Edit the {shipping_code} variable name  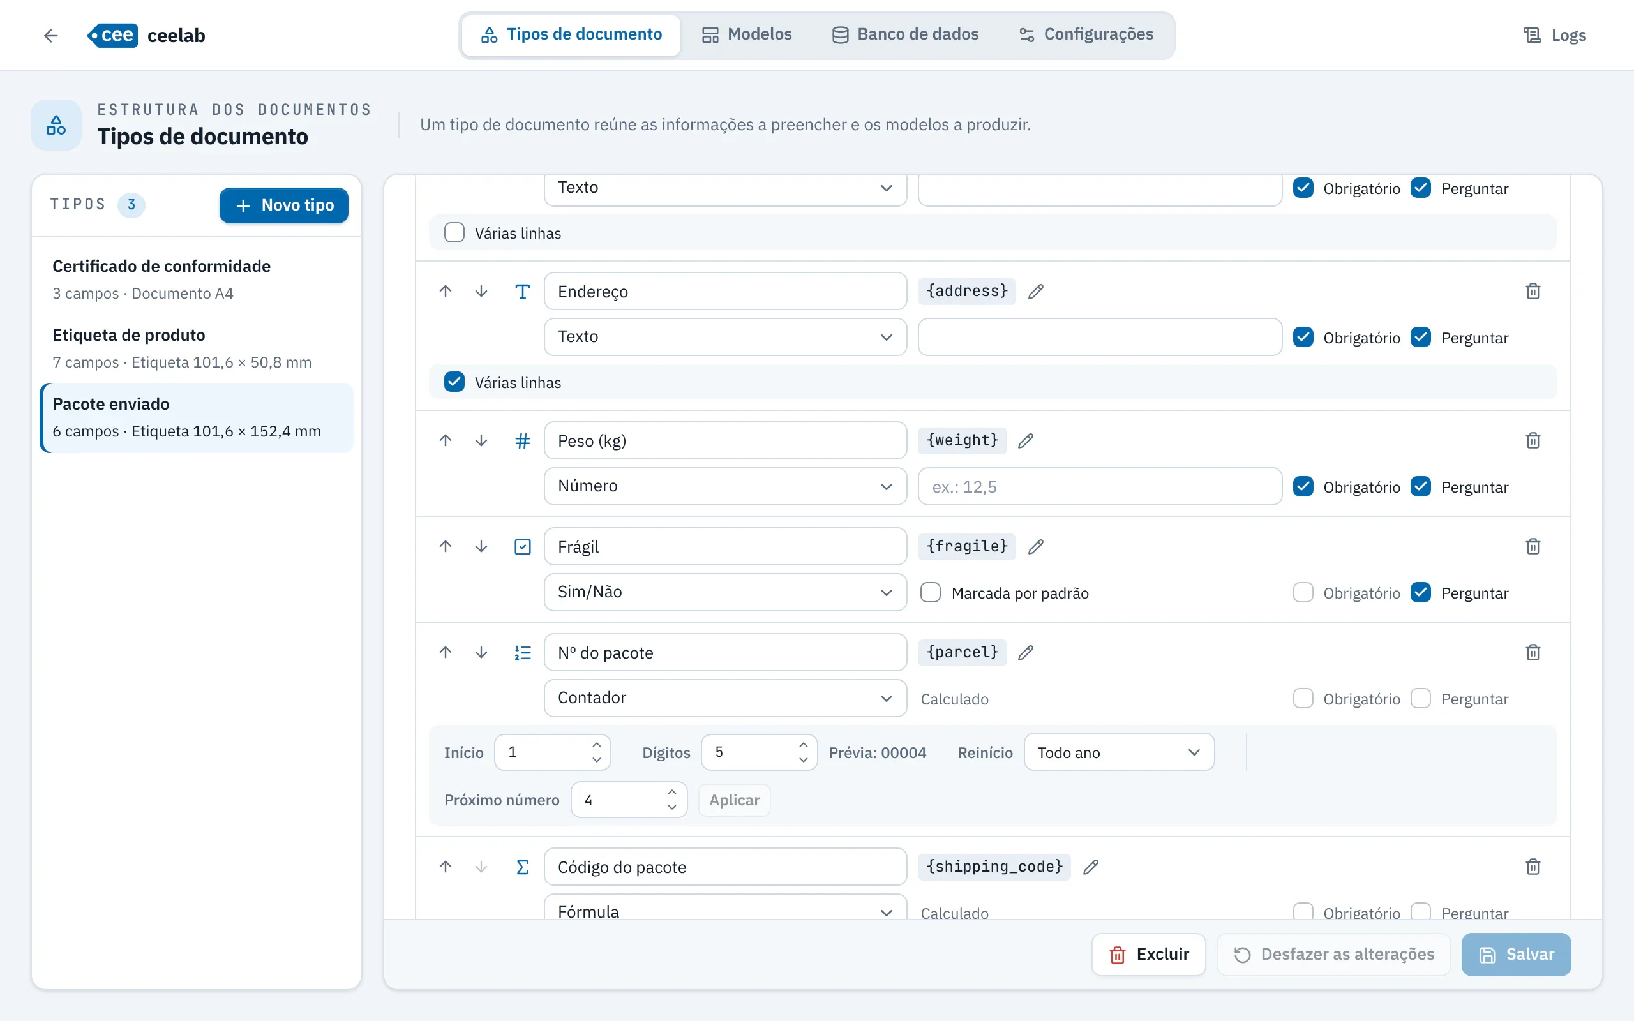click(1090, 867)
